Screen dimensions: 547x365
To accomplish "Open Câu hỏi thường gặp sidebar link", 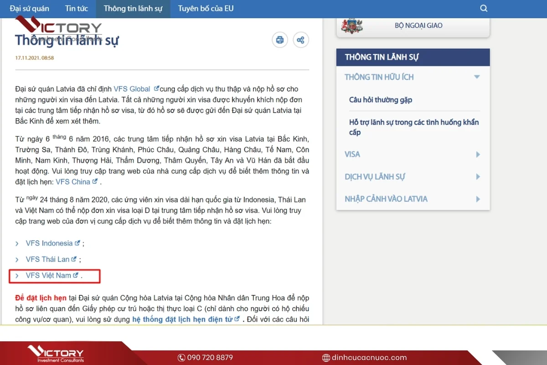I will (x=381, y=99).
